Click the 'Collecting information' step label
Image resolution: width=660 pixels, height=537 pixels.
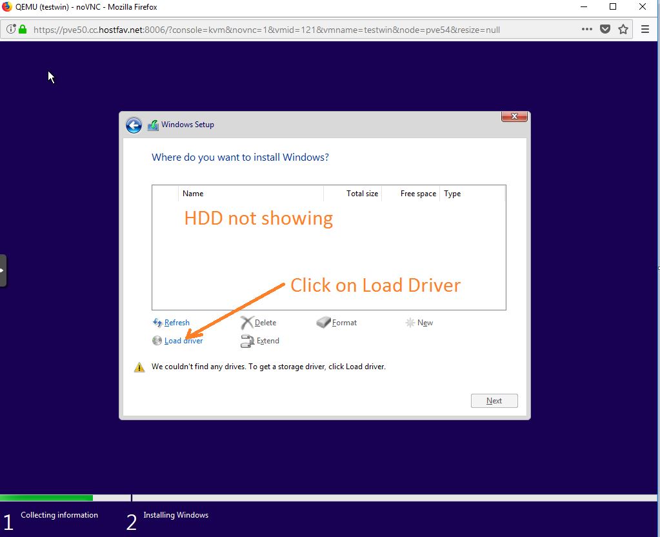click(59, 514)
